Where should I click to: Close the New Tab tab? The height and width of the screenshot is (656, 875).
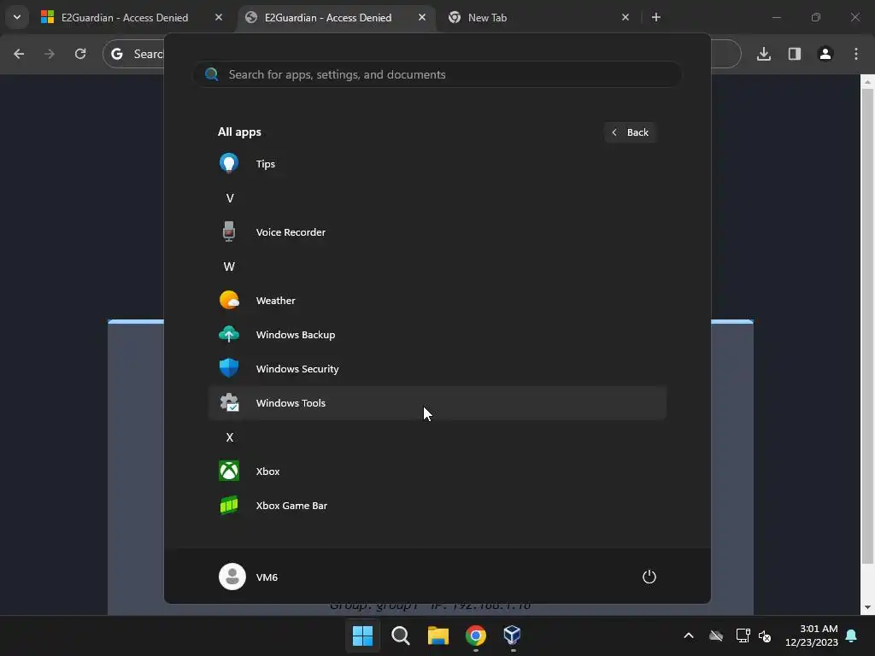(x=625, y=17)
